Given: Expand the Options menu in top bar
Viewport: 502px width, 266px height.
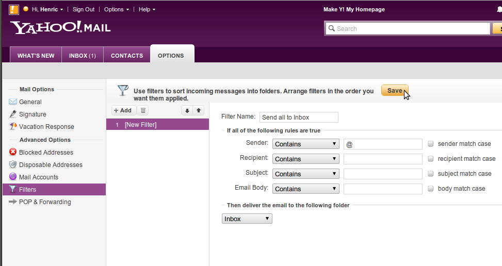Looking at the screenshot, I should [x=117, y=9].
